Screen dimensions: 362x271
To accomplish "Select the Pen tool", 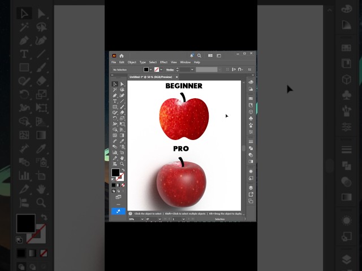I will (115, 95).
